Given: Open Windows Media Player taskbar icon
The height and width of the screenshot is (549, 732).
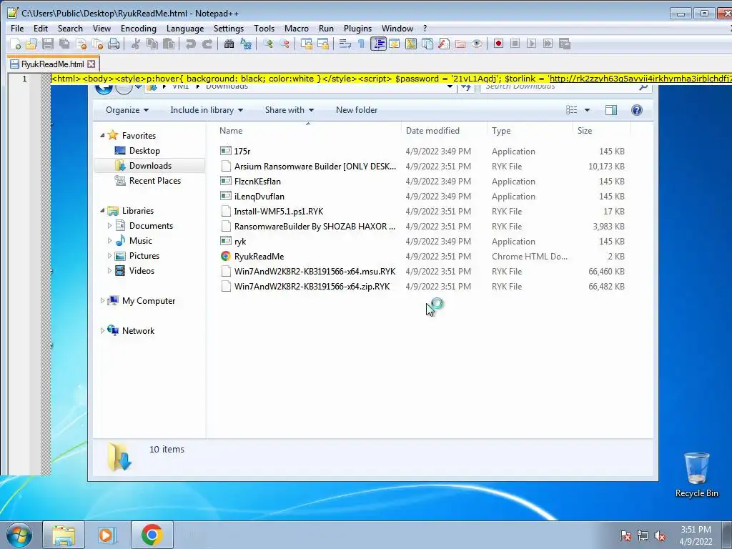Looking at the screenshot, I should (x=108, y=535).
